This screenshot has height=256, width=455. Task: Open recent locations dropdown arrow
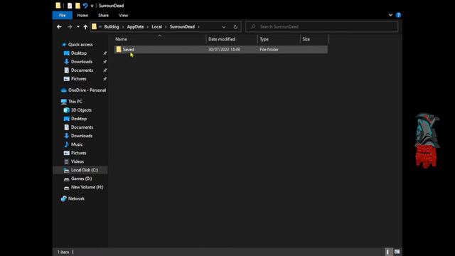click(x=78, y=27)
